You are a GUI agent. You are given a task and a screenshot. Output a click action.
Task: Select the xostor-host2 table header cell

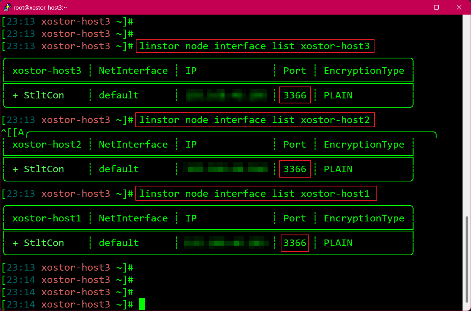47,145
